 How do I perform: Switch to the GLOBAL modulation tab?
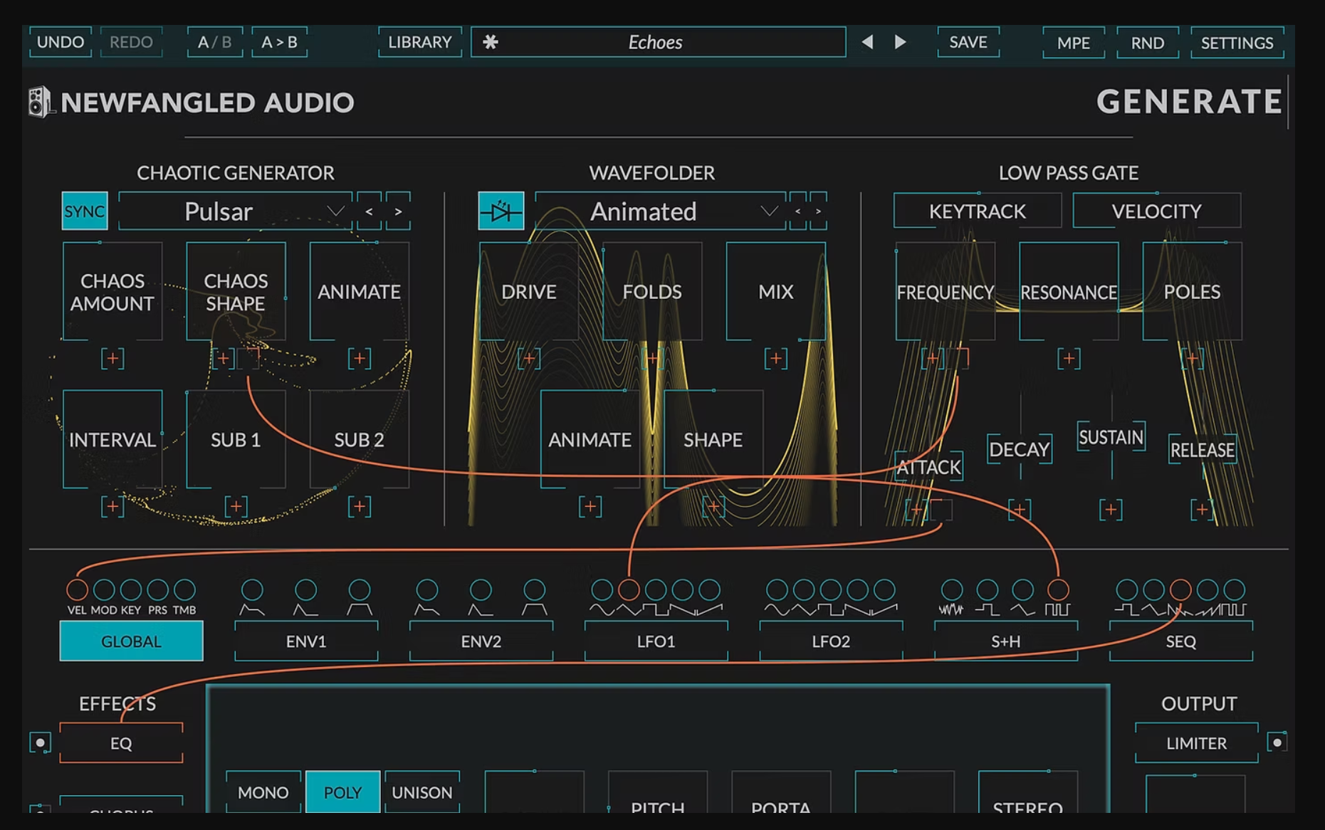[x=131, y=641]
